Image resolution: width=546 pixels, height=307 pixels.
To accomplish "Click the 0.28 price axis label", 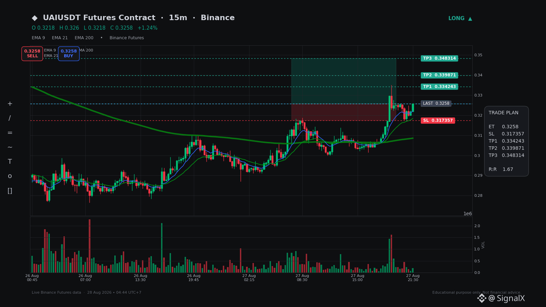I will 478,195.
